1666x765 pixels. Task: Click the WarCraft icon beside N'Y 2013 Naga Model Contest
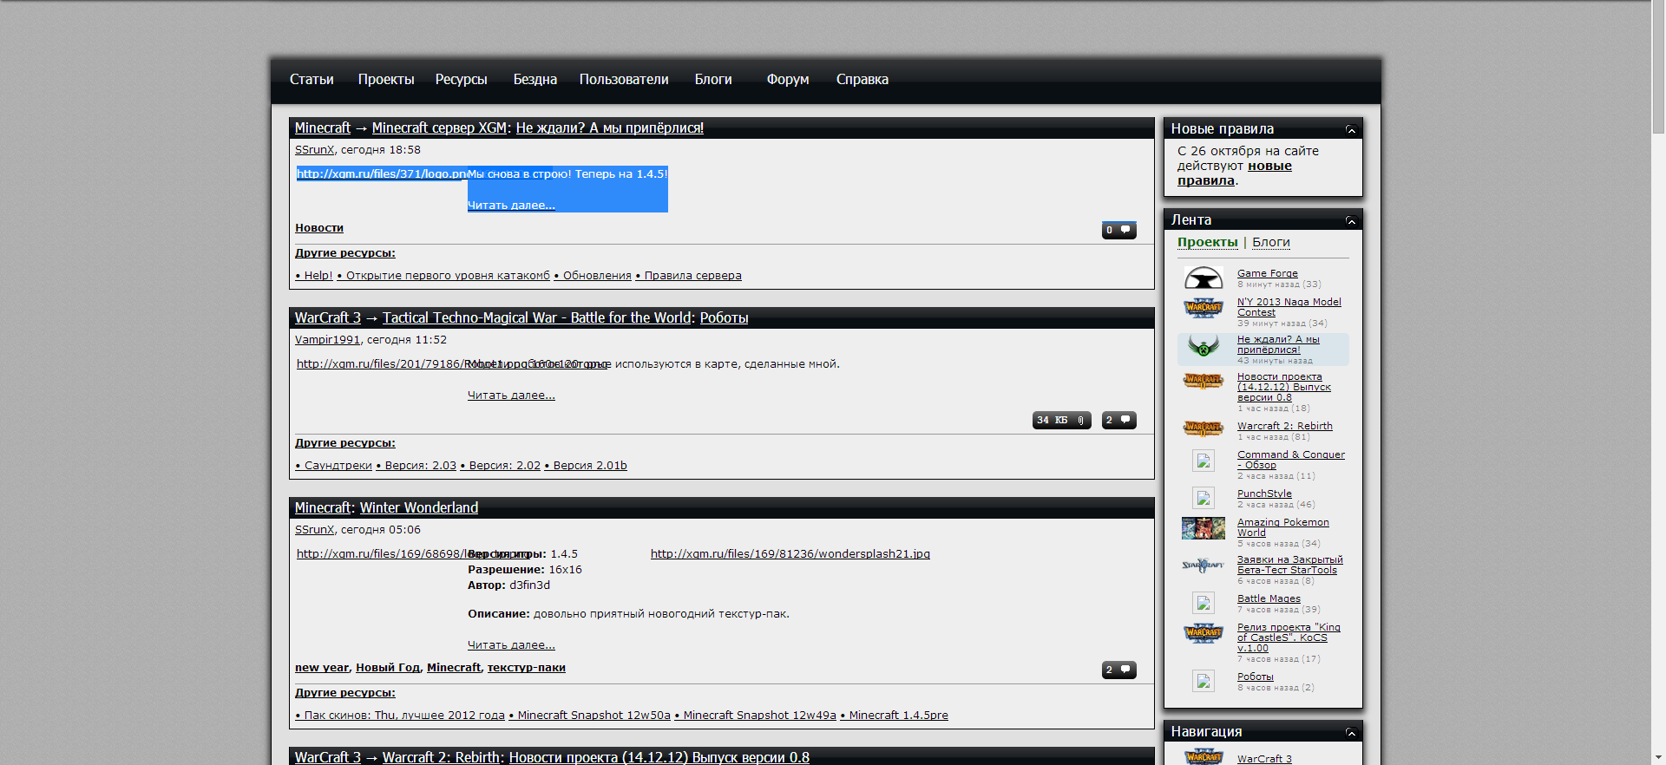(1204, 308)
